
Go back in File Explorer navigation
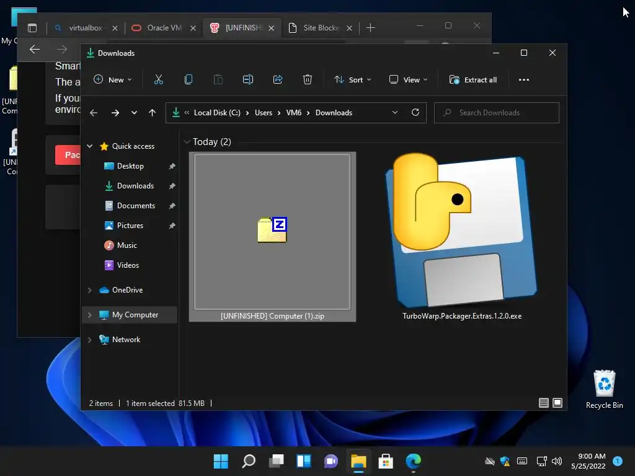[94, 113]
